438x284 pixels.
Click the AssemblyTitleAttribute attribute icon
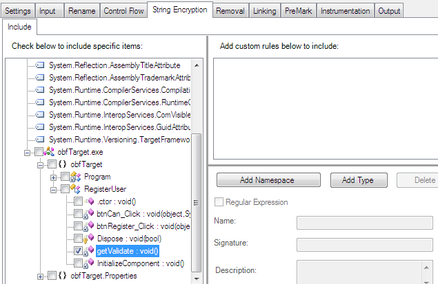pyautogui.click(x=39, y=65)
